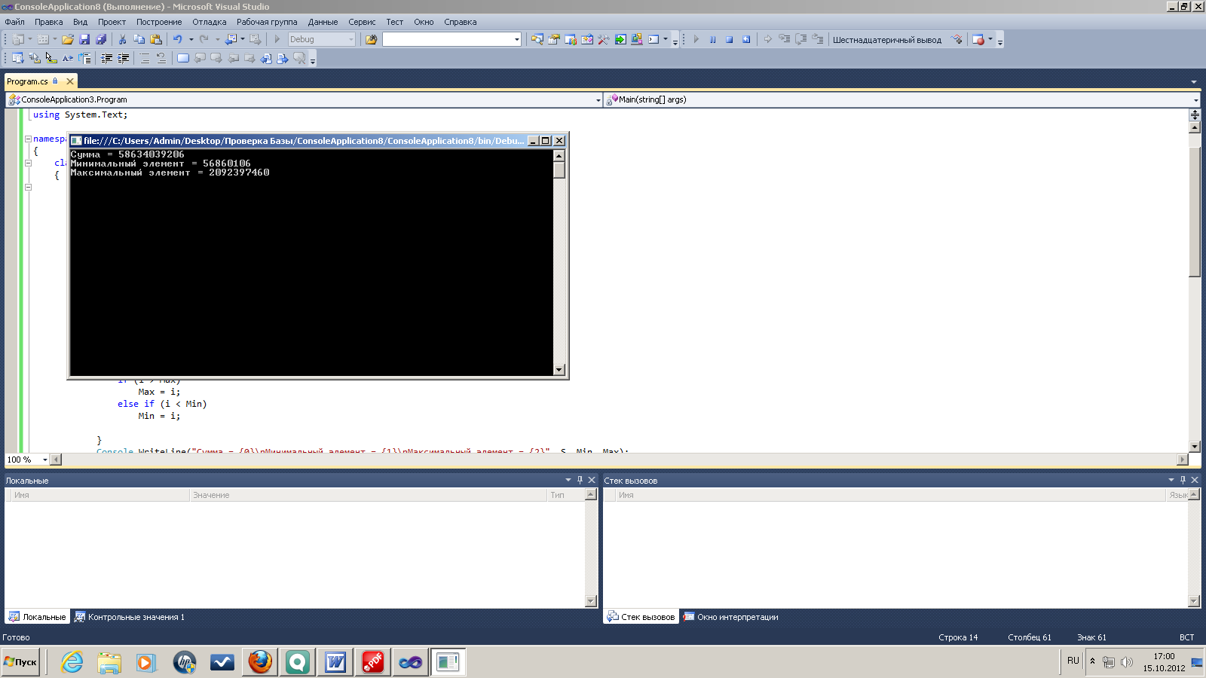The image size is (1206, 678).
Task: Open the Стек вызовов panel options dropdown arrow
Action: pos(1171,480)
